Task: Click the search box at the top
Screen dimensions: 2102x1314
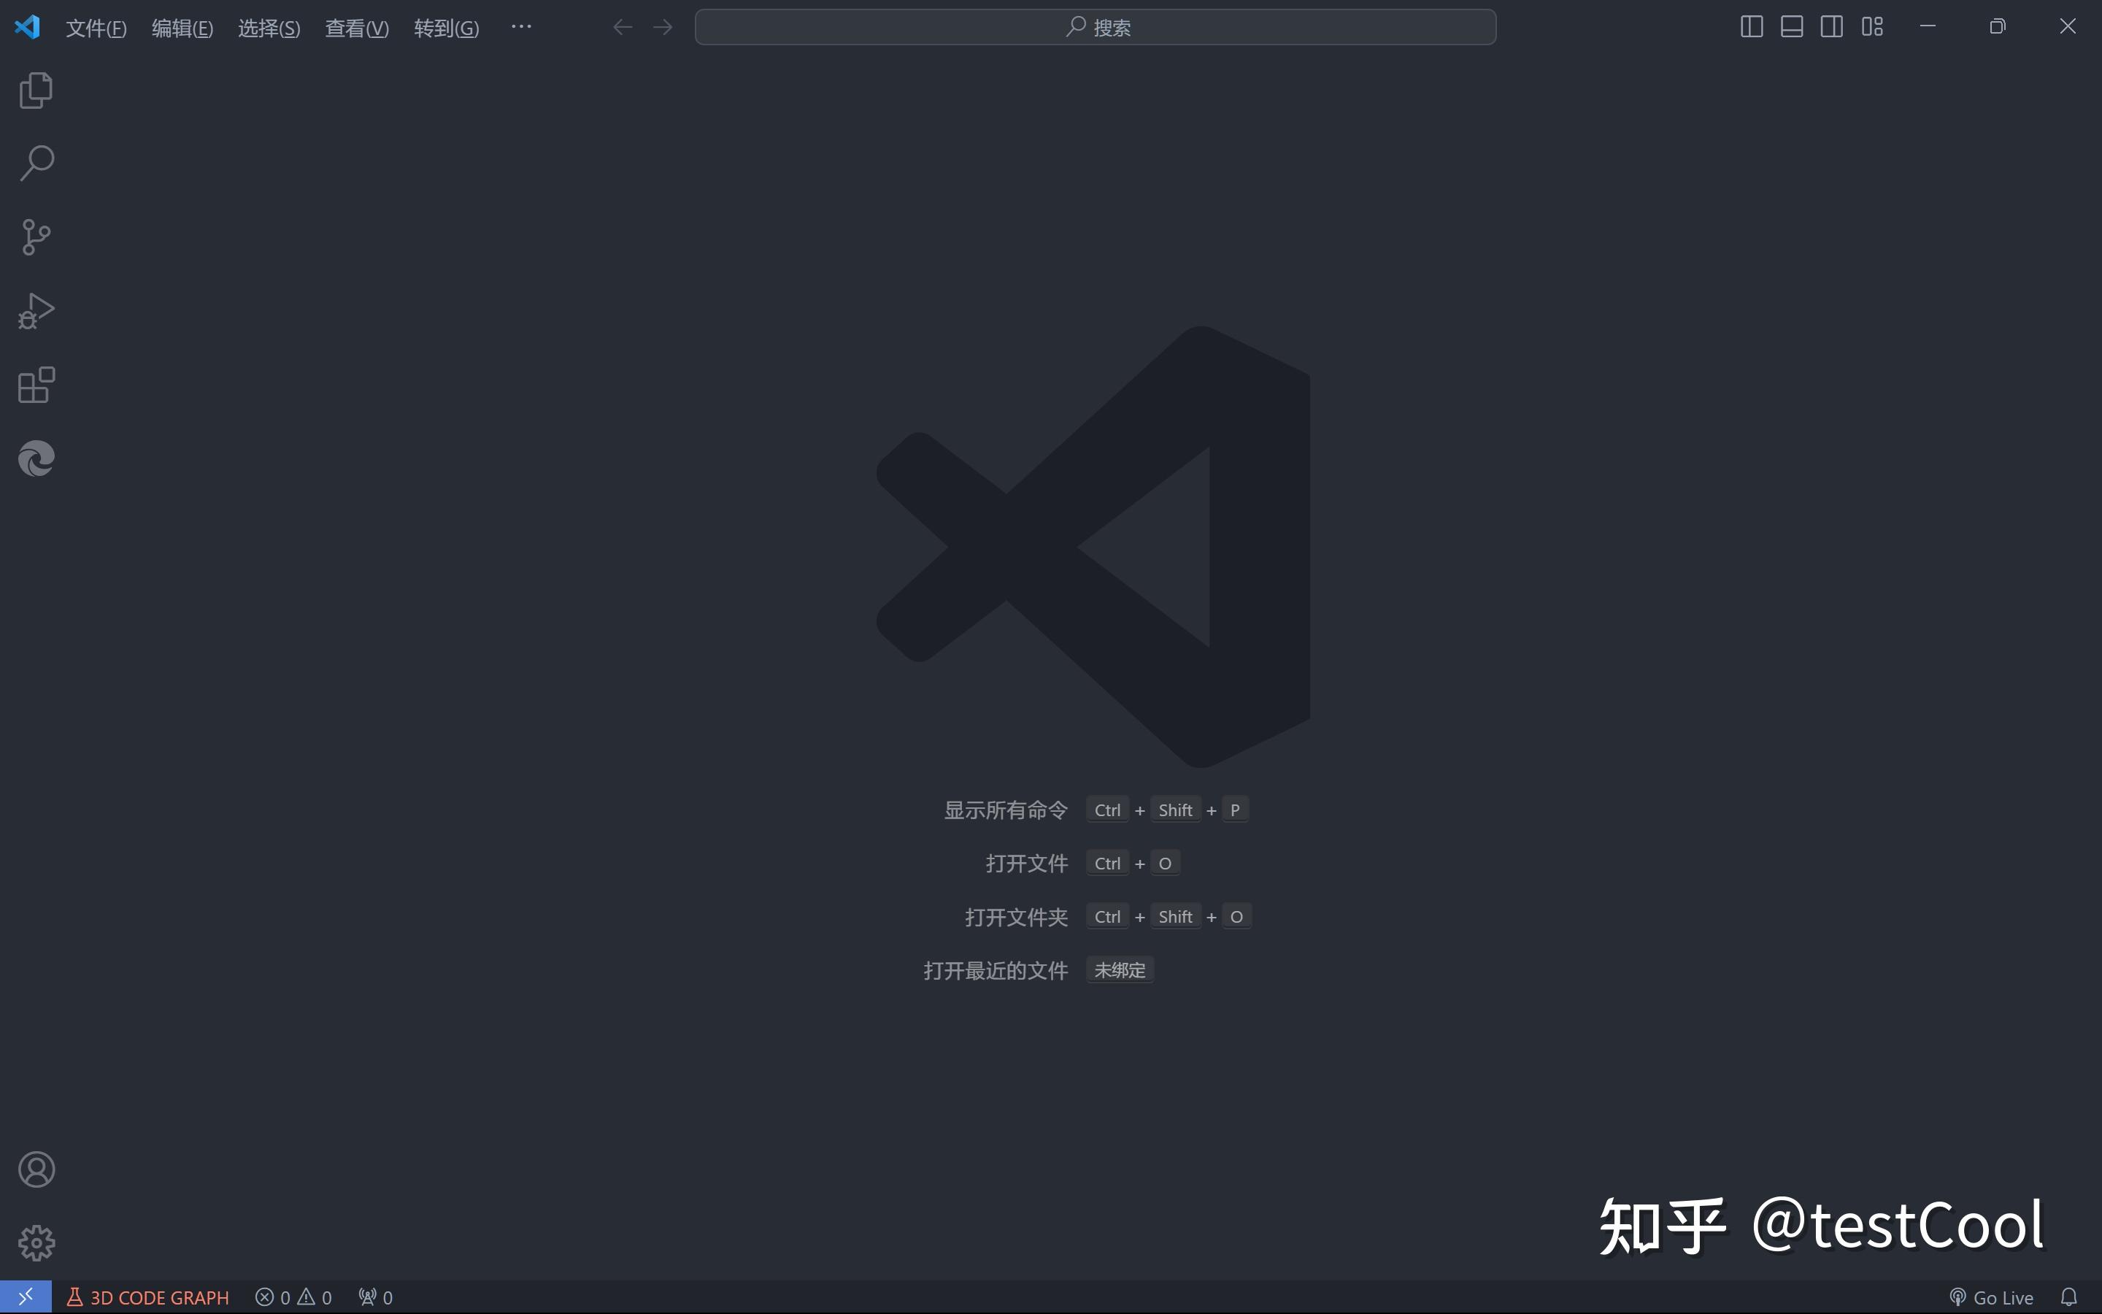Action: (1095, 26)
